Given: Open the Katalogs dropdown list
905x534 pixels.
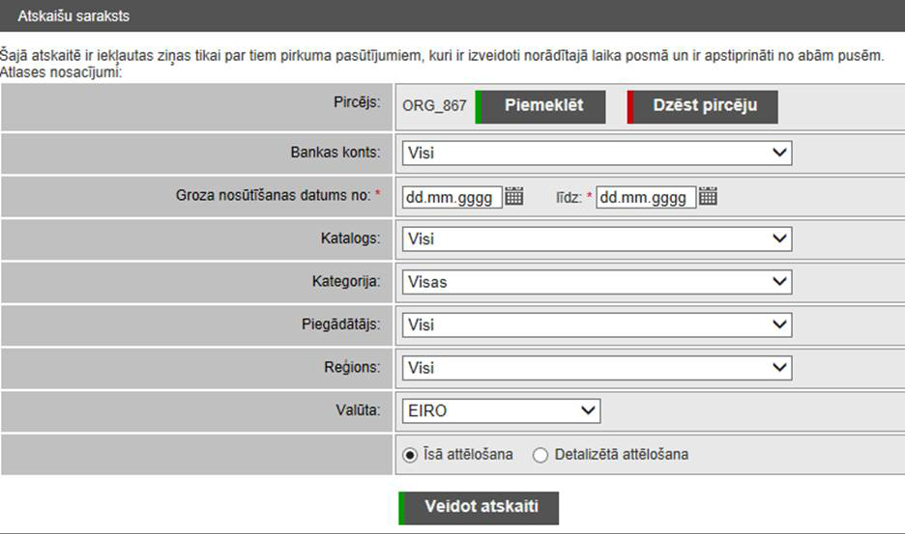Looking at the screenshot, I should coord(597,239).
